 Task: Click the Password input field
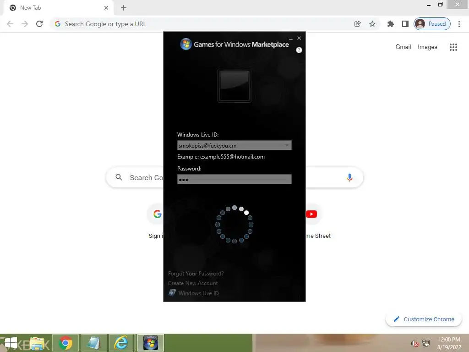click(234, 179)
